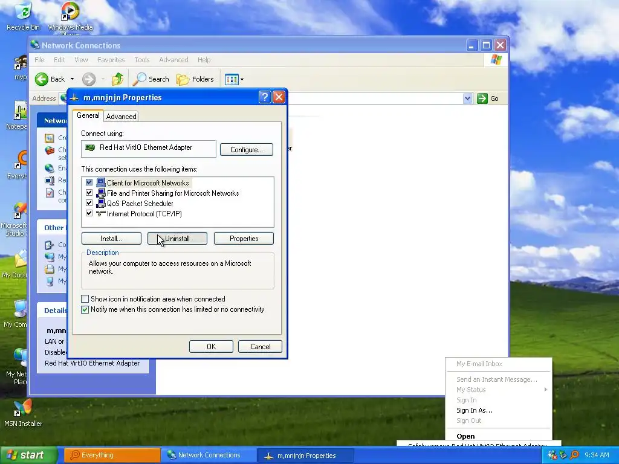Click the Uninstall button
Viewport: 619px width, 464px height.
click(177, 238)
